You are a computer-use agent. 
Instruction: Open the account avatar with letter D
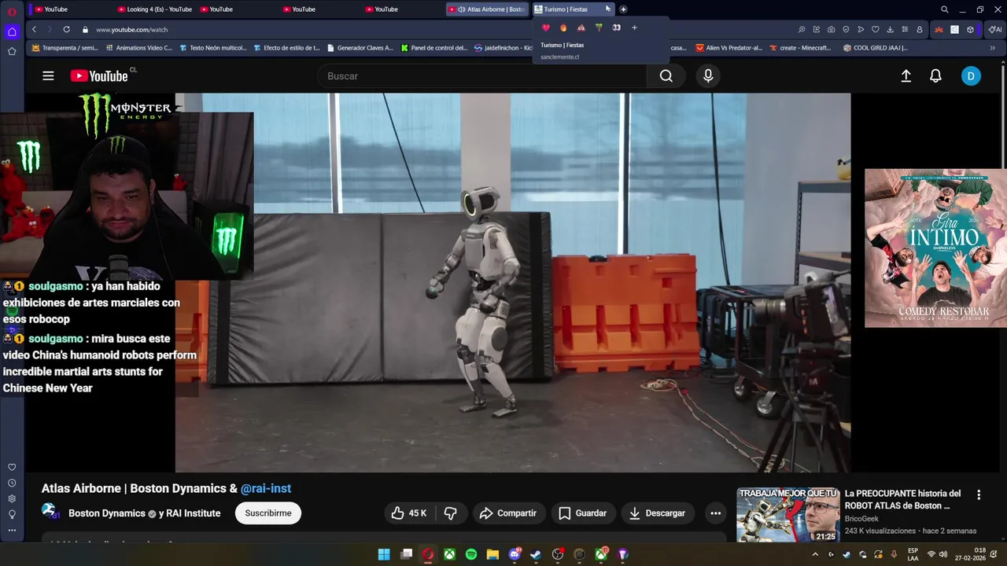coord(971,76)
